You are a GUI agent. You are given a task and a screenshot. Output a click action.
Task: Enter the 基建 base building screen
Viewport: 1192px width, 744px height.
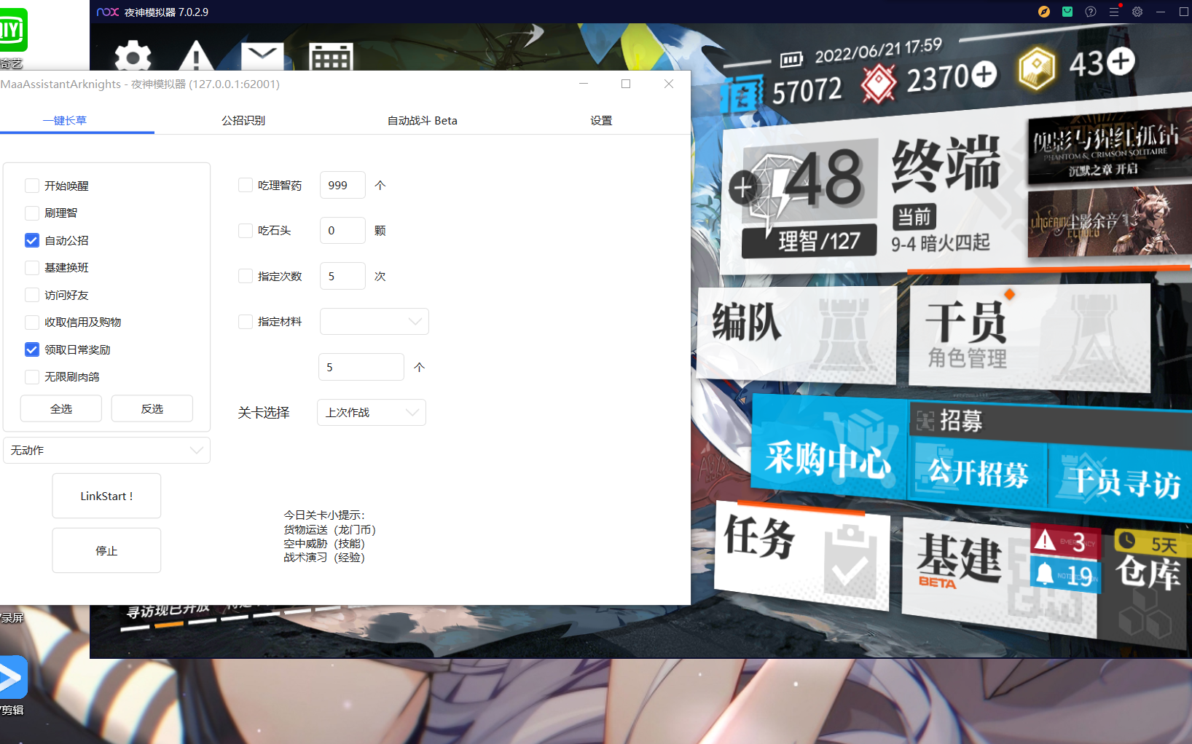pyautogui.click(x=962, y=561)
